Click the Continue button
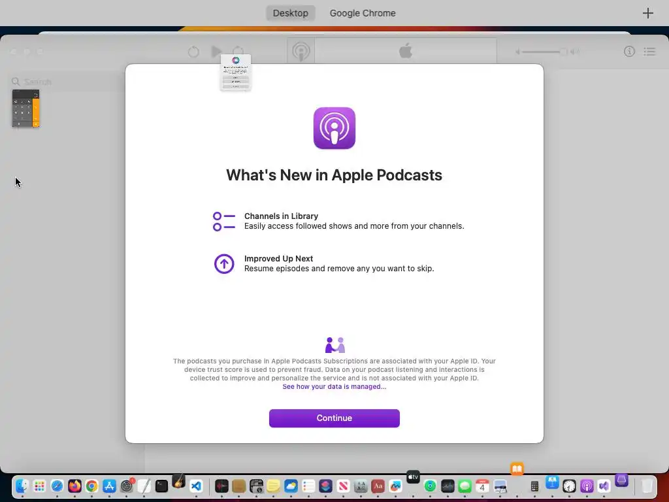The width and height of the screenshot is (669, 502). pyautogui.click(x=334, y=418)
